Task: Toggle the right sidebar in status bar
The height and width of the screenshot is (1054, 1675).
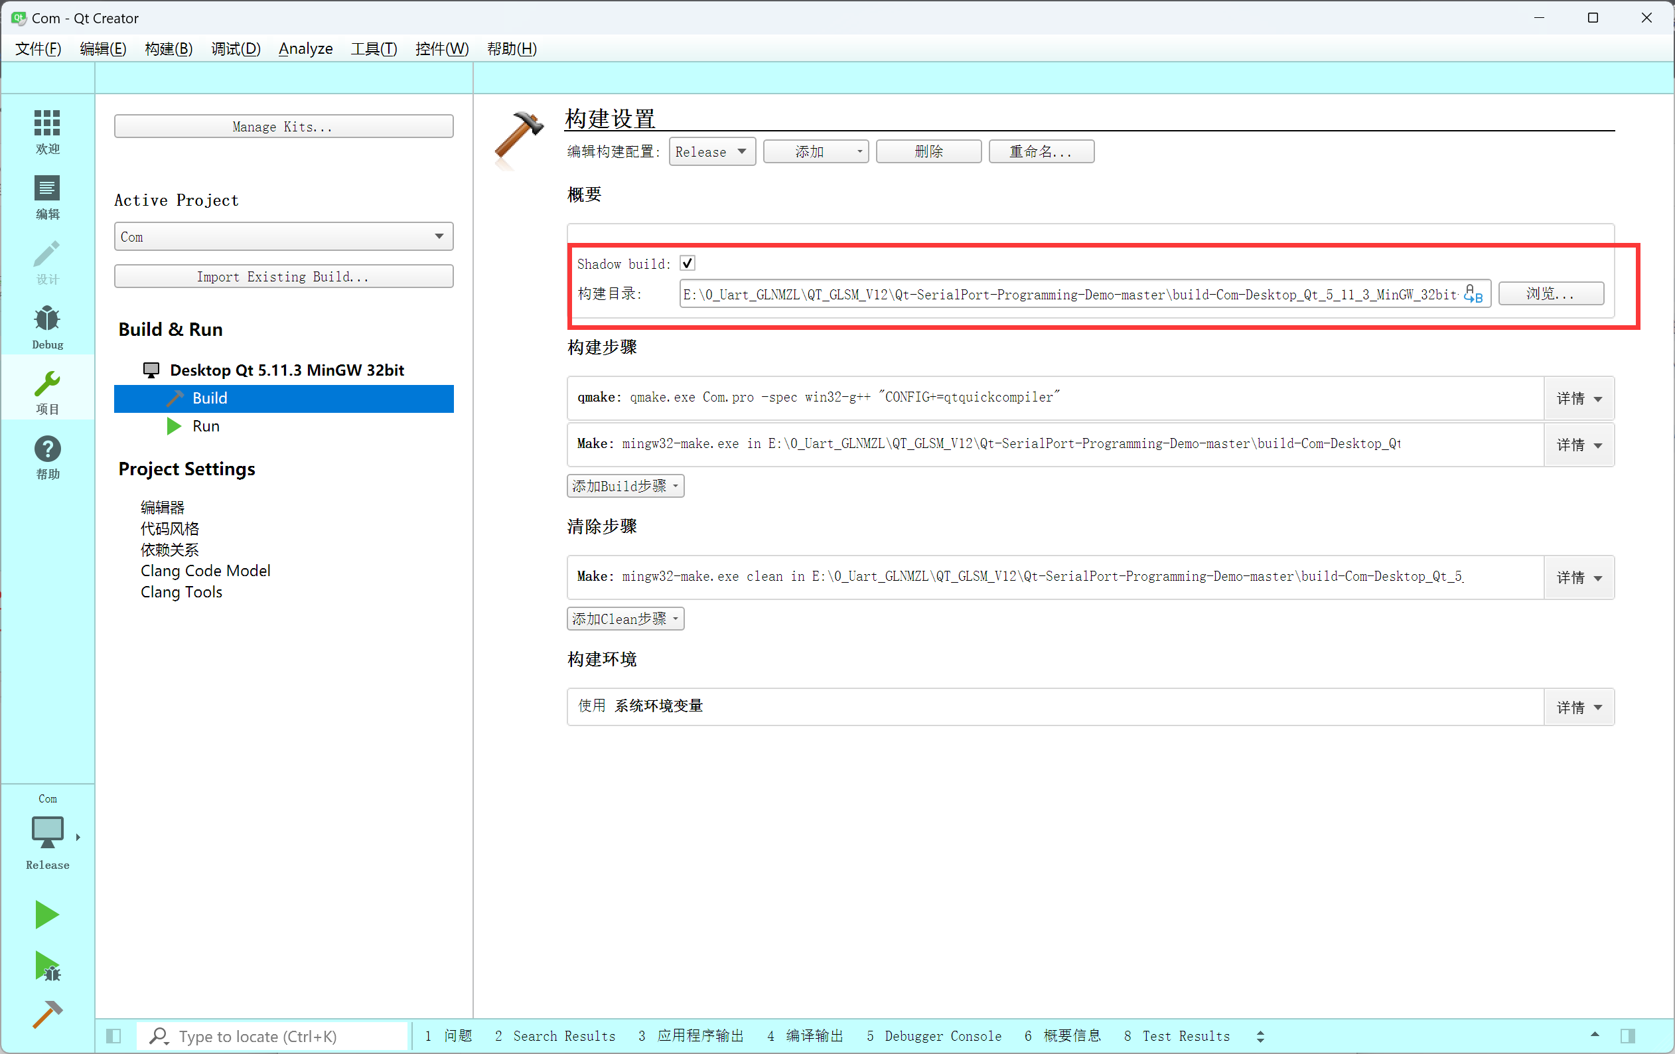Action: [x=1628, y=1036]
